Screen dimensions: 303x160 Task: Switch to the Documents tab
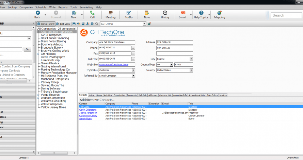(x=132, y=95)
